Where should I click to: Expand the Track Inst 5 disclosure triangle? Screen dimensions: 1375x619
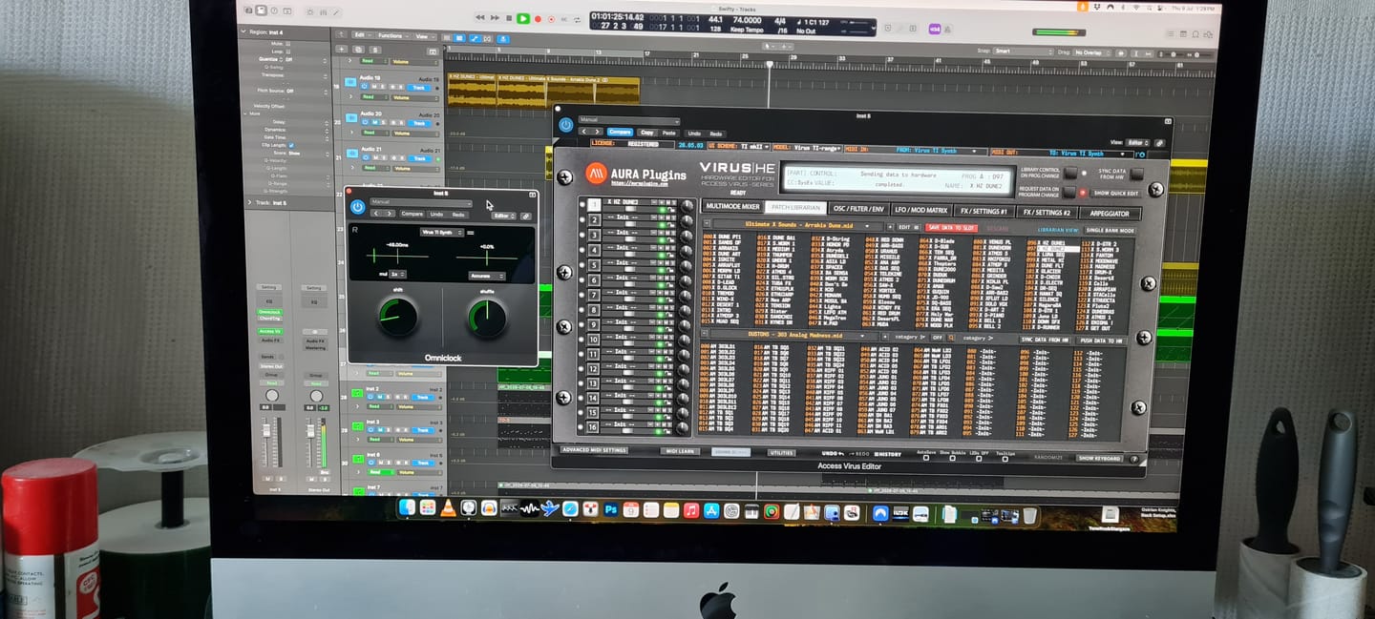pyautogui.click(x=248, y=202)
